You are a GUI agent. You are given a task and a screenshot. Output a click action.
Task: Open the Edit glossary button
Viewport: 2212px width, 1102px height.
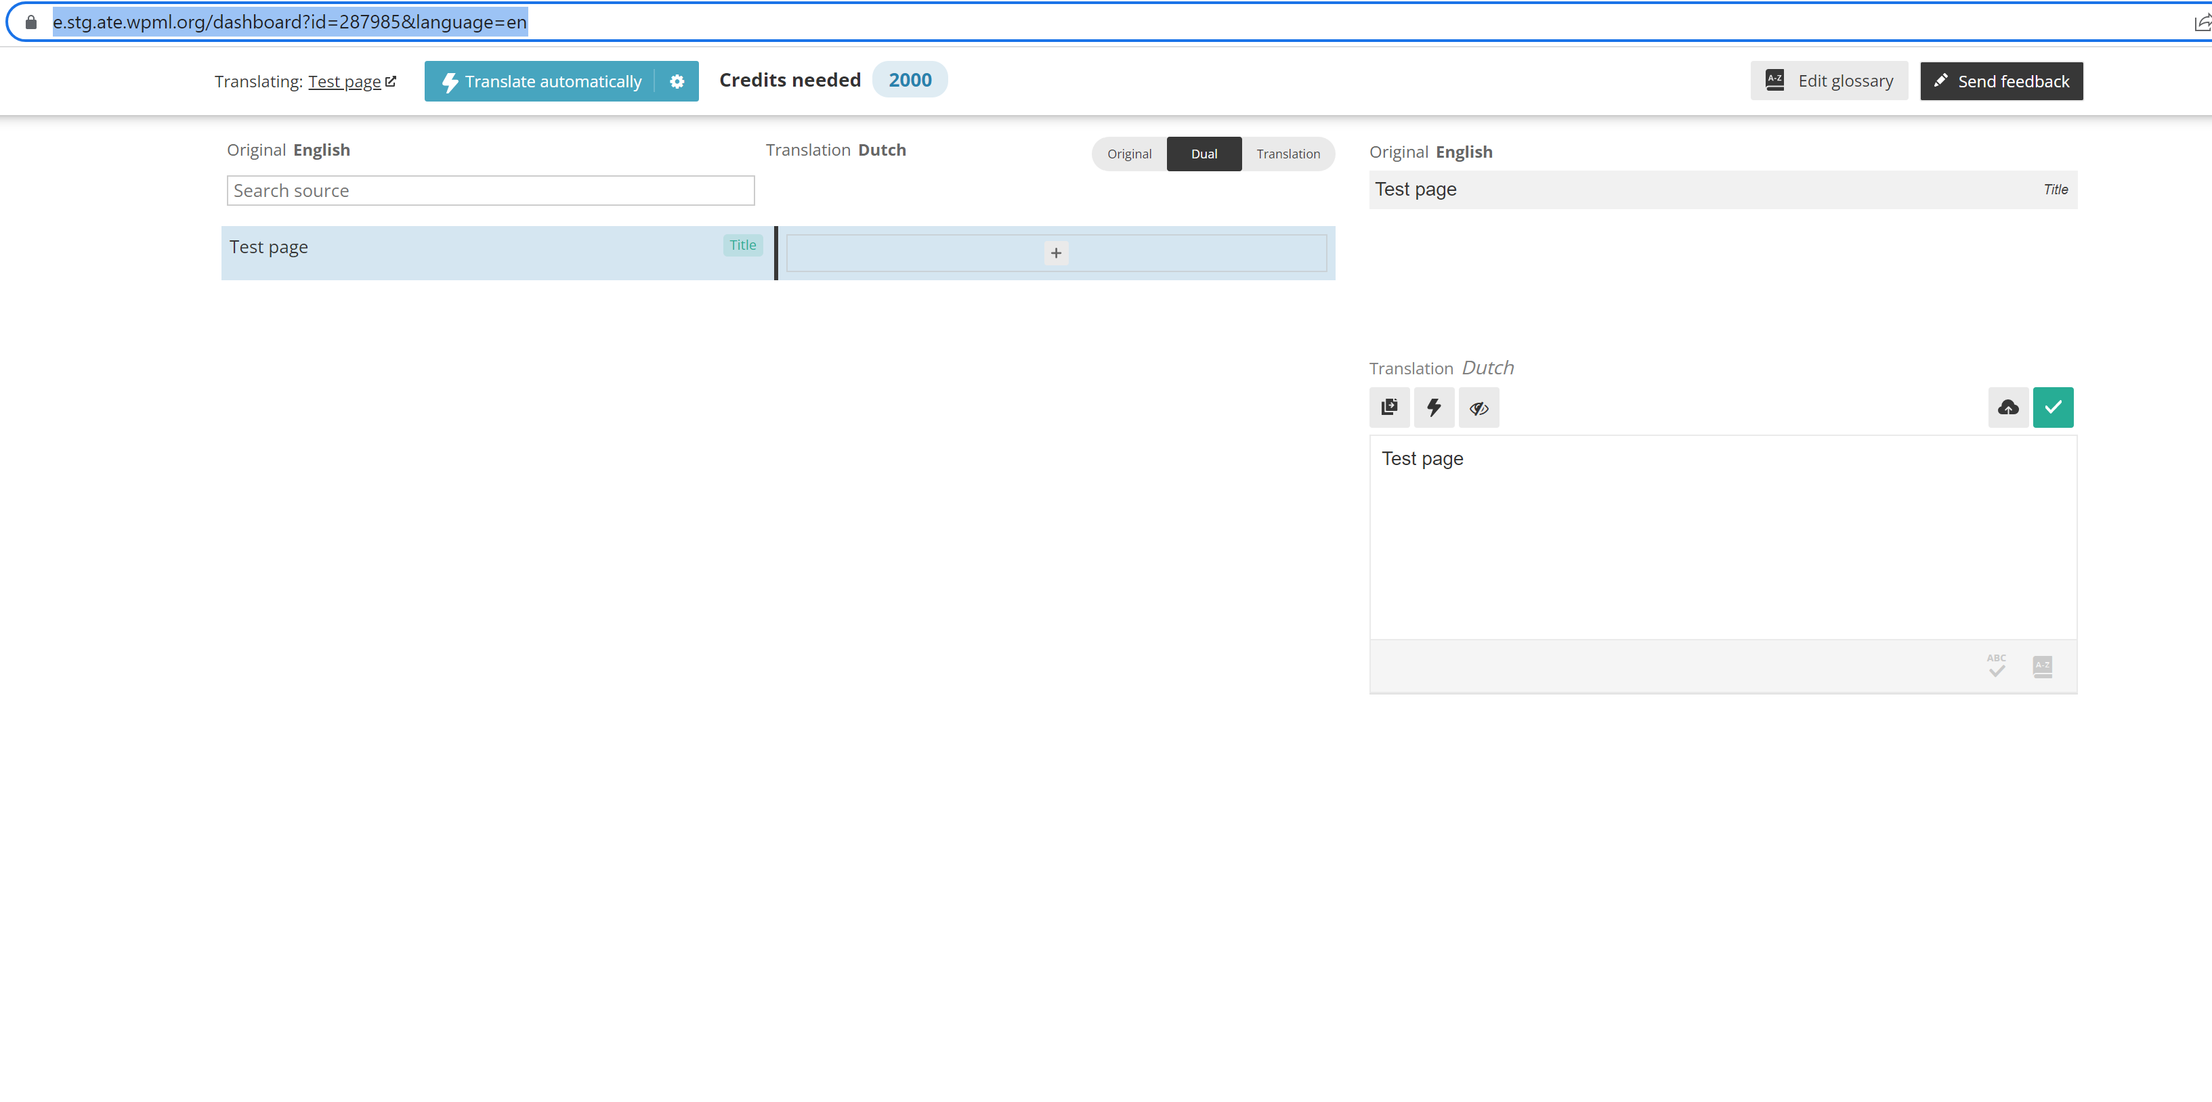click(1829, 81)
